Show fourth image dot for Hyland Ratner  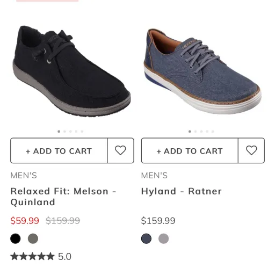[x=207, y=132]
